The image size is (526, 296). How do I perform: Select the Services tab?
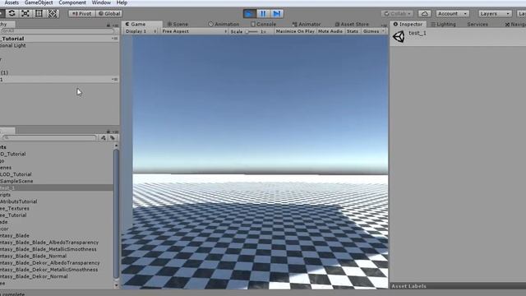click(478, 24)
